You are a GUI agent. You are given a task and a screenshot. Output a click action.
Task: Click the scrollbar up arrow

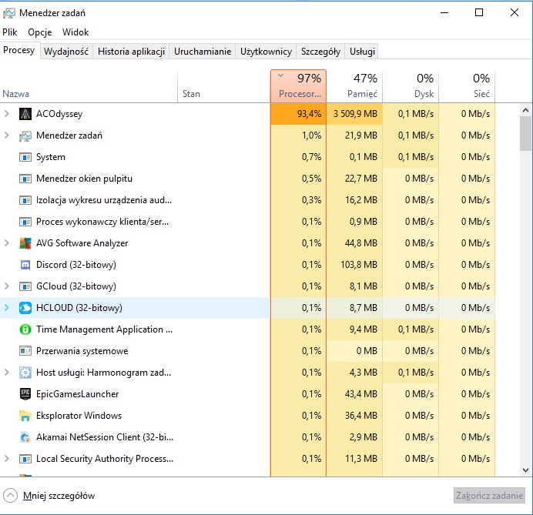[525, 110]
